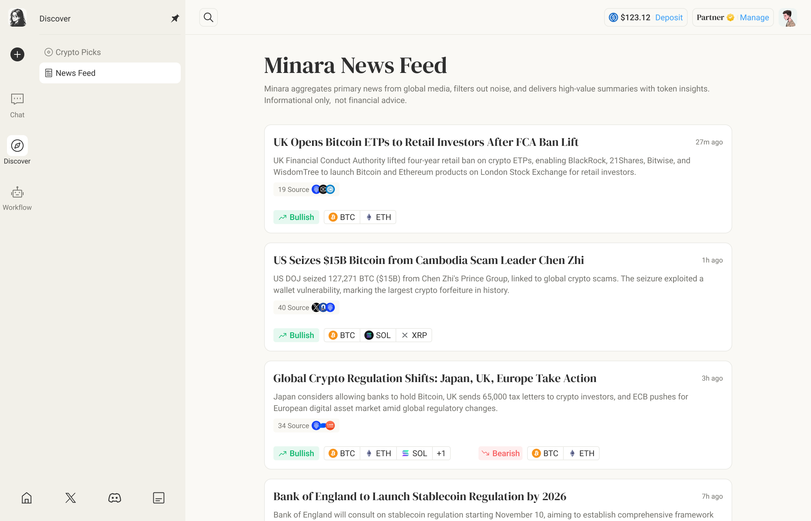Expand the +1 more tokens chip
811x521 pixels.
pyautogui.click(x=441, y=453)
